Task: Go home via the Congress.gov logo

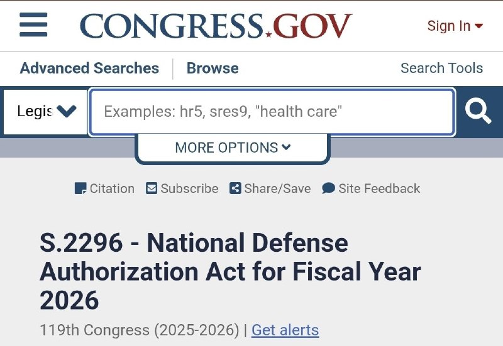Action: (x=216, y=26)
